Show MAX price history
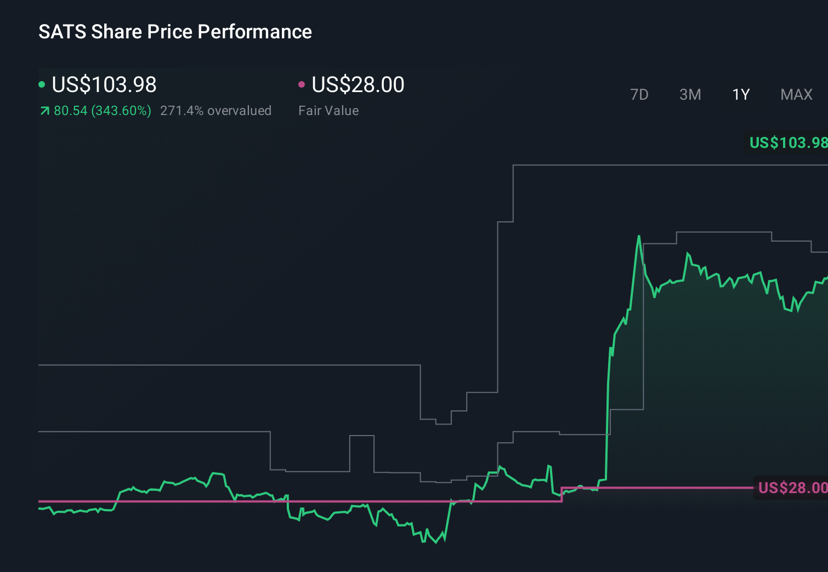828x572 pixels. (x=796, y=95)
